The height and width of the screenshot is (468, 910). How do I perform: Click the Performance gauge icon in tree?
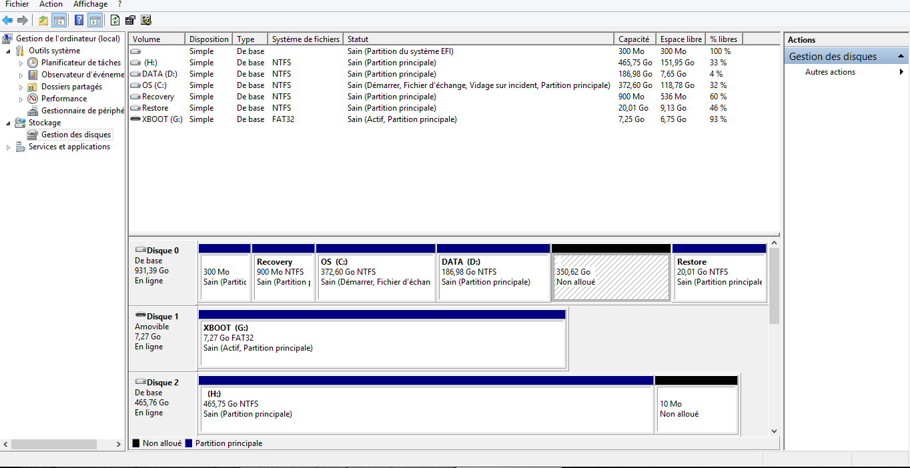click(x=33, y=99)
